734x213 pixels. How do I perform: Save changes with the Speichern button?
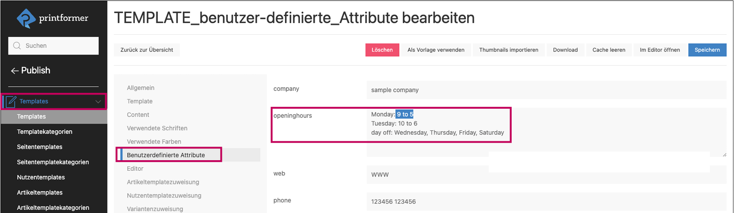click(x=707, y=50)
